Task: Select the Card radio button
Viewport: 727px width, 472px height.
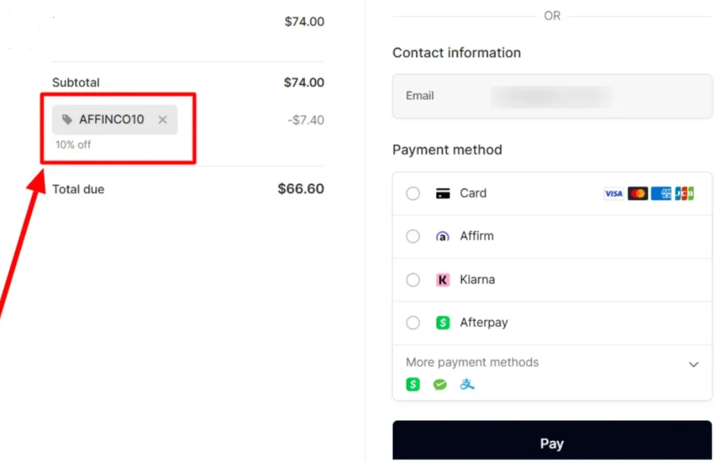Action: click(x=413, y=193)
